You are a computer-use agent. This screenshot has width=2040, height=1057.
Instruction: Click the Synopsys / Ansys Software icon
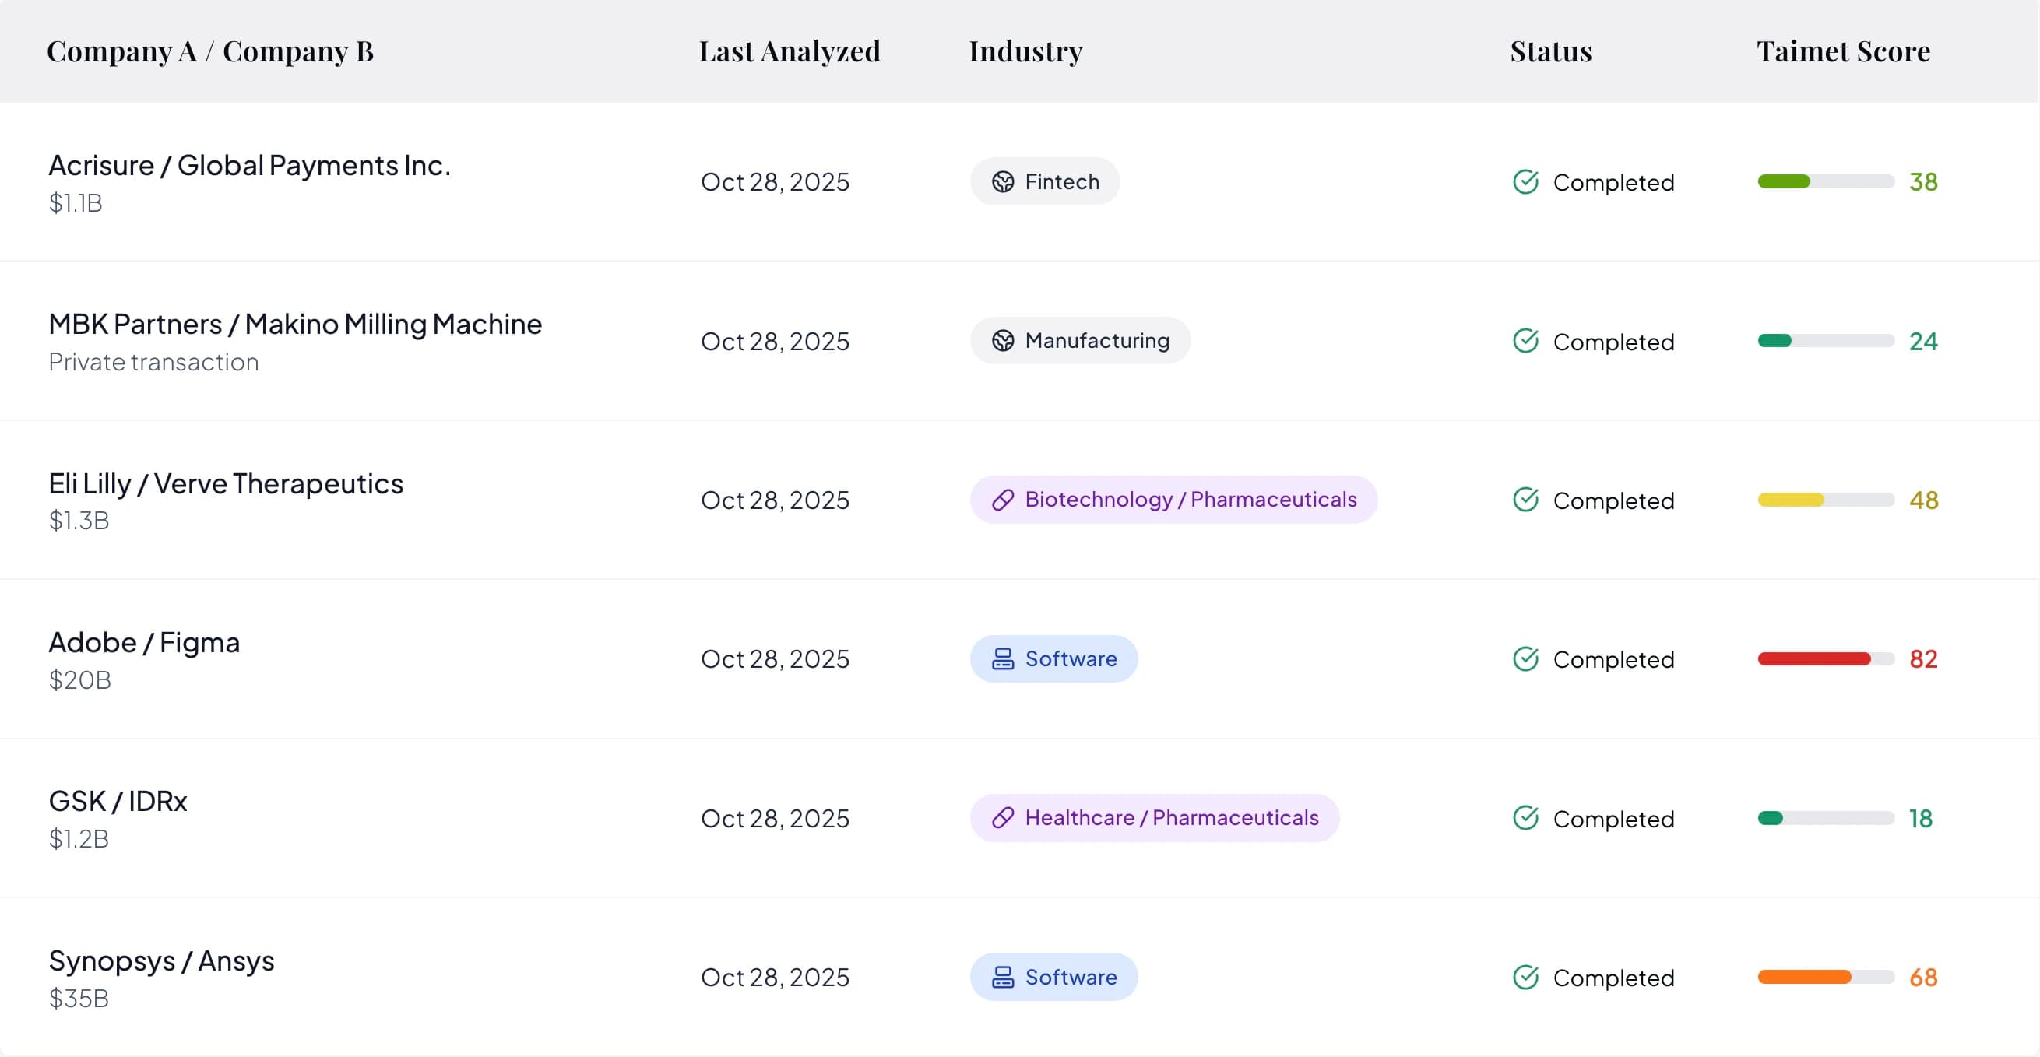[x=1003, y=978]
